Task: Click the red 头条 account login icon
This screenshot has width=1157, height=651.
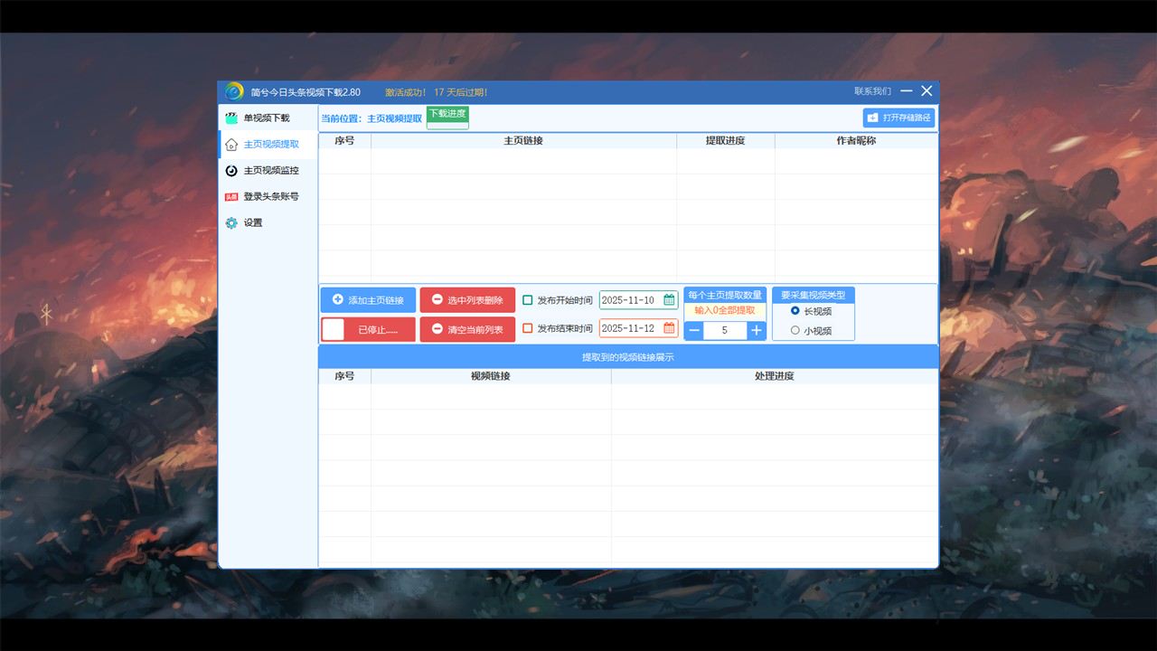Action: point(231,197)
